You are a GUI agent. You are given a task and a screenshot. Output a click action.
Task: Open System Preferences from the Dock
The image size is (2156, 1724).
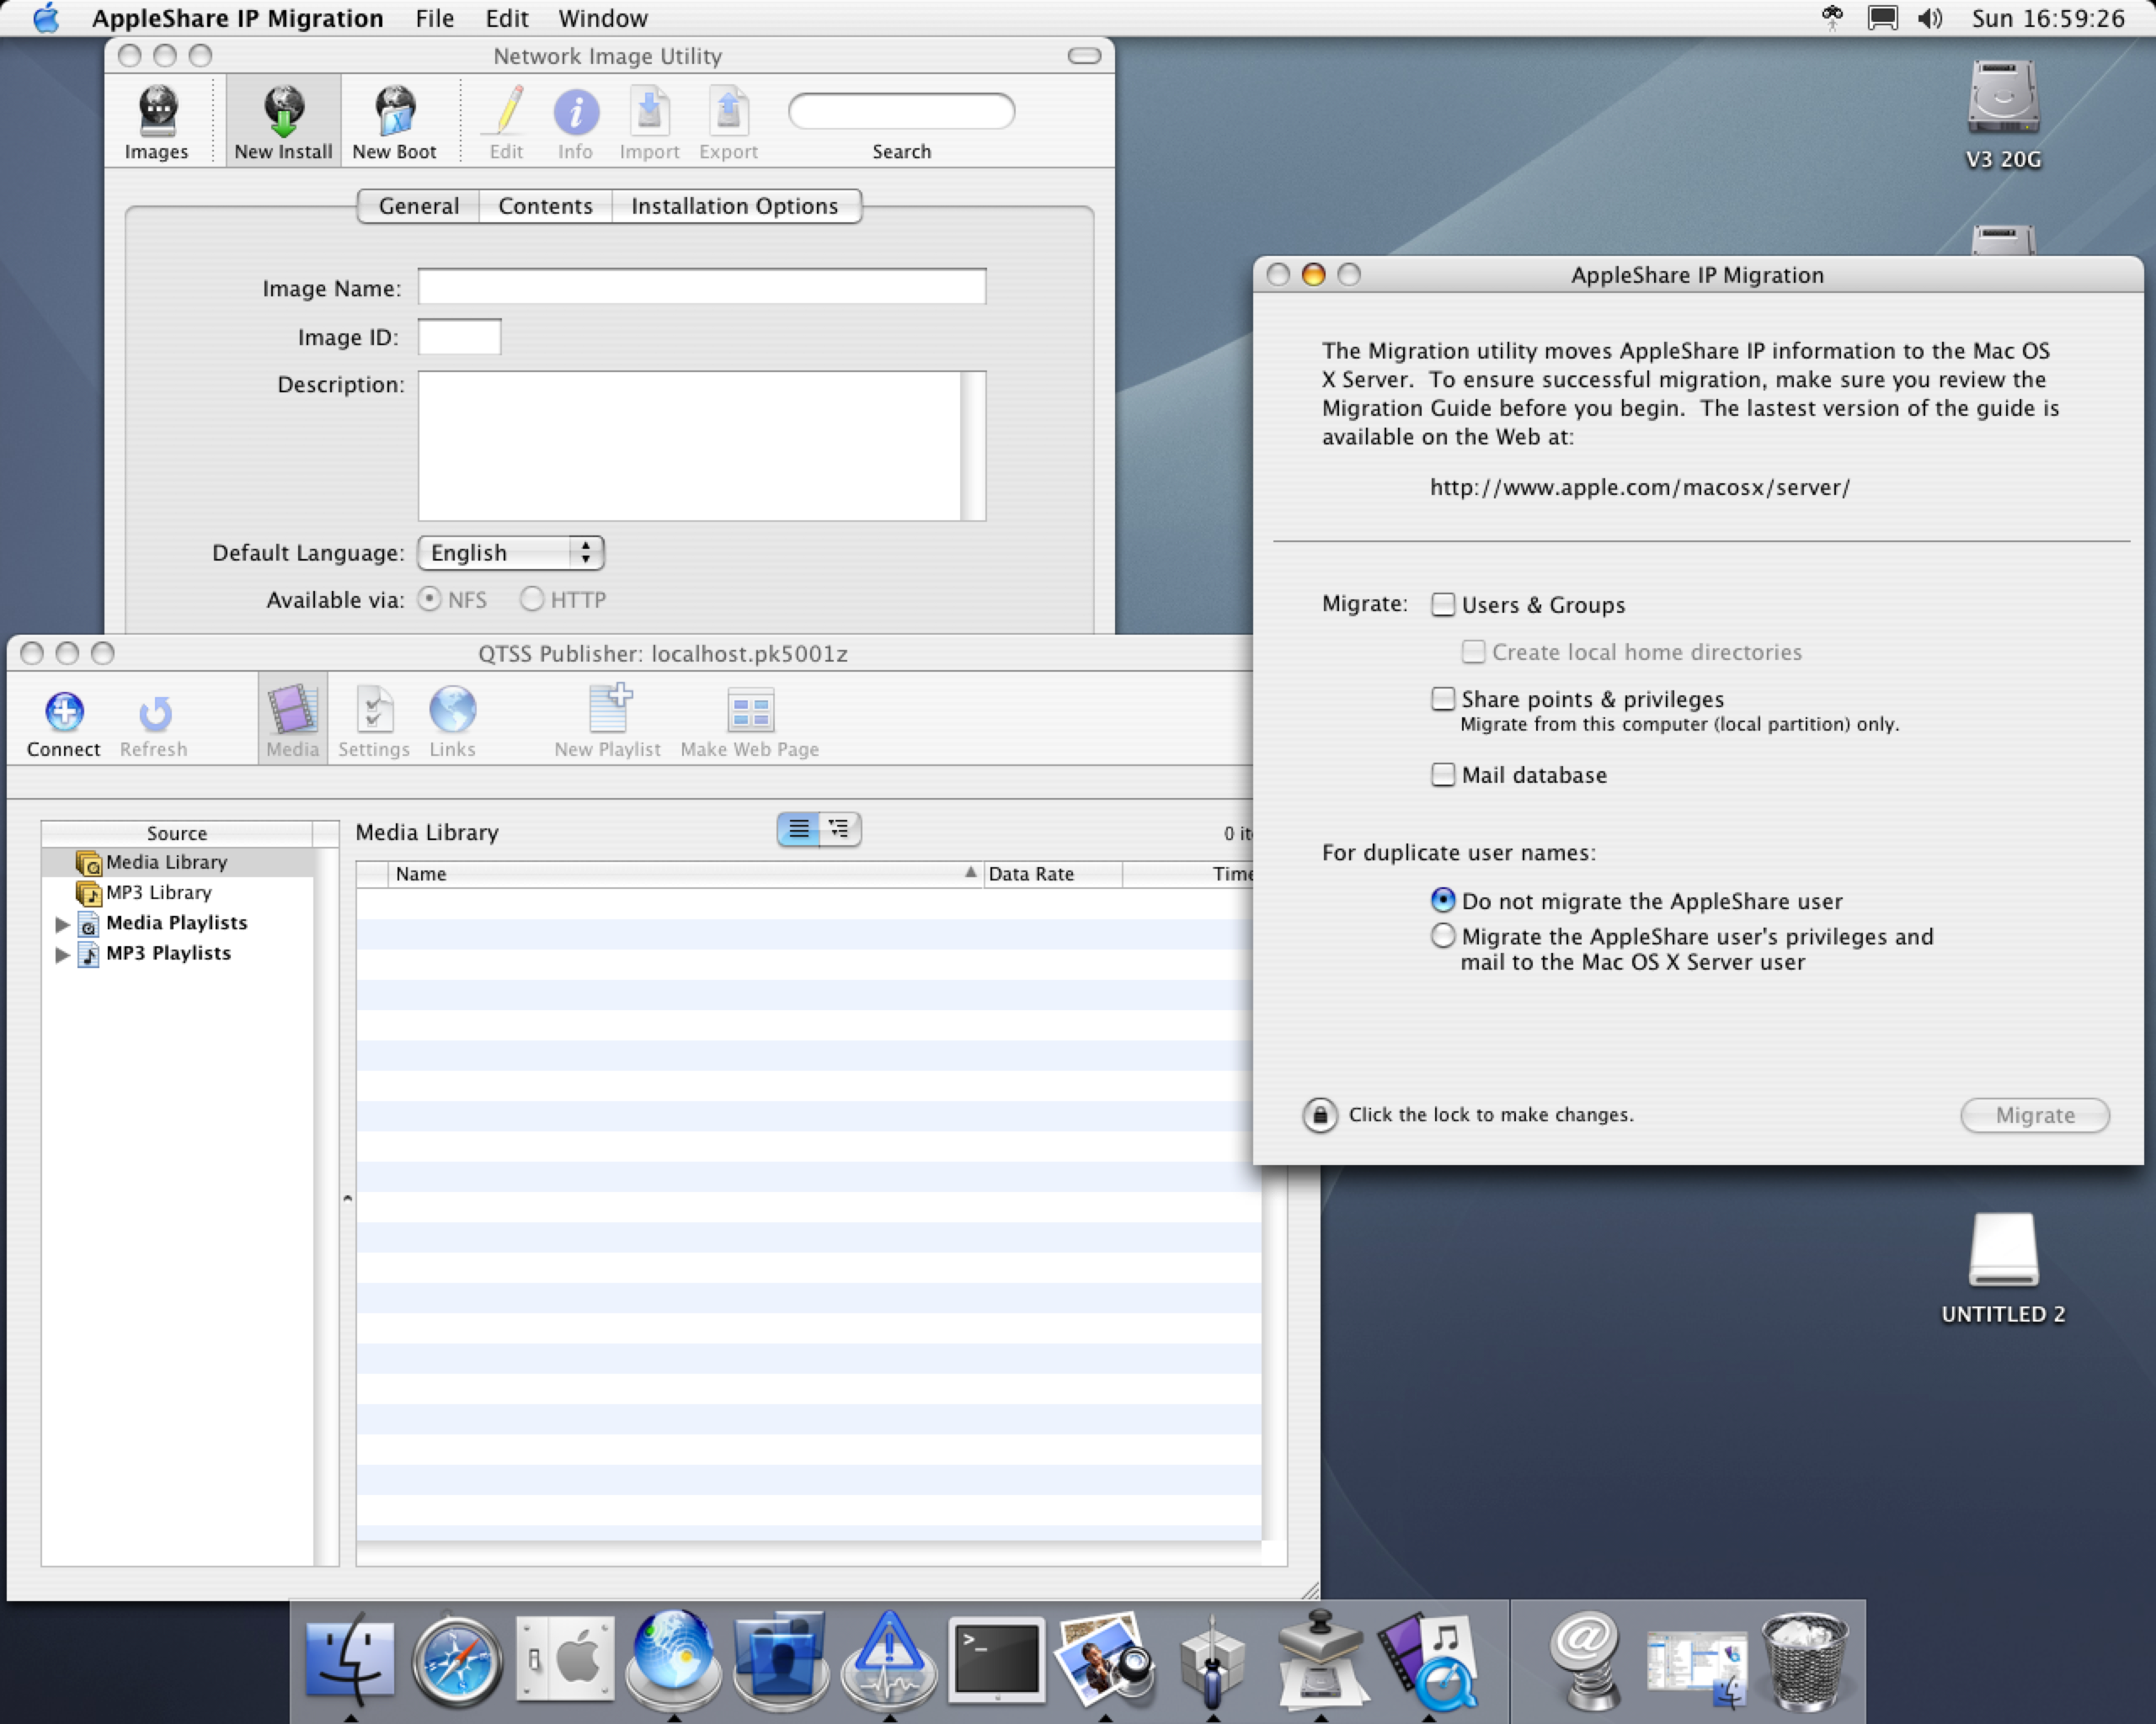tap(565, 1659)
